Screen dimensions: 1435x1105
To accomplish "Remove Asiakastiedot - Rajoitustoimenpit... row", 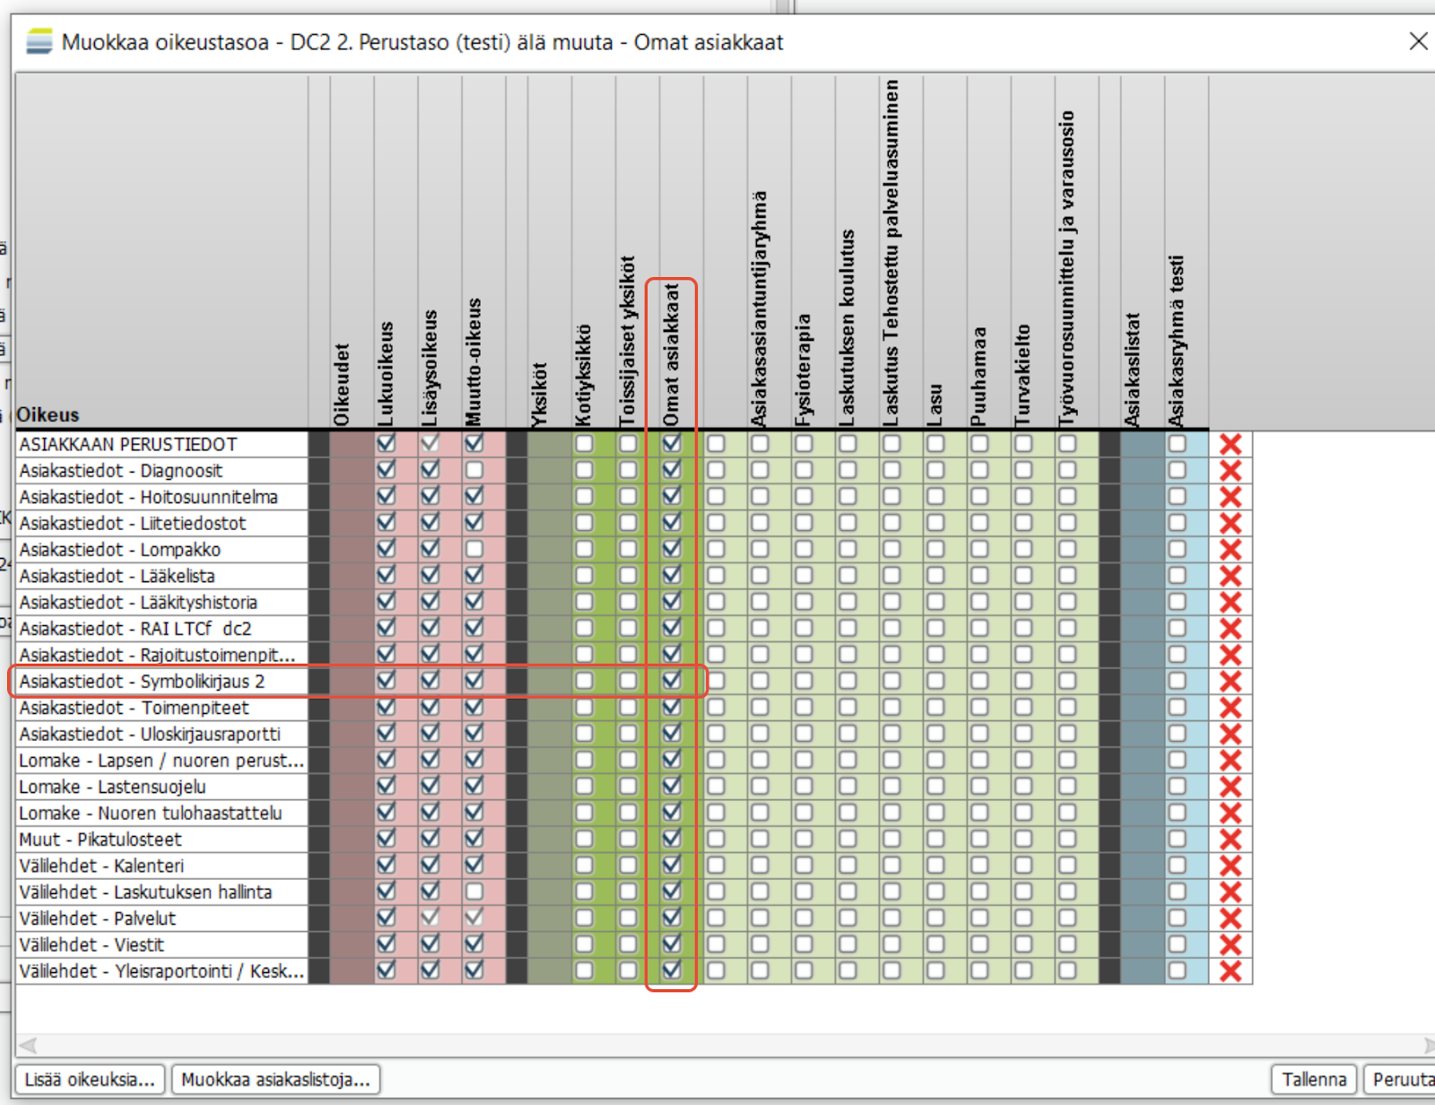I will point(1231,655).
